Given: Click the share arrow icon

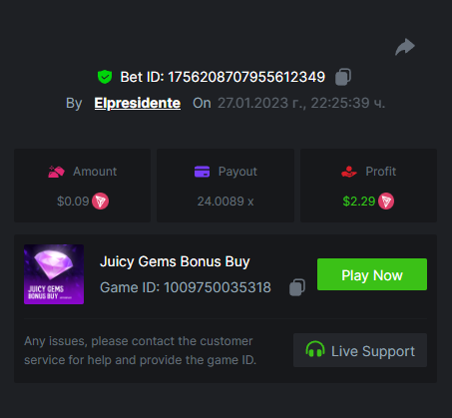Looking at the screenshot, I should [405, 47].
